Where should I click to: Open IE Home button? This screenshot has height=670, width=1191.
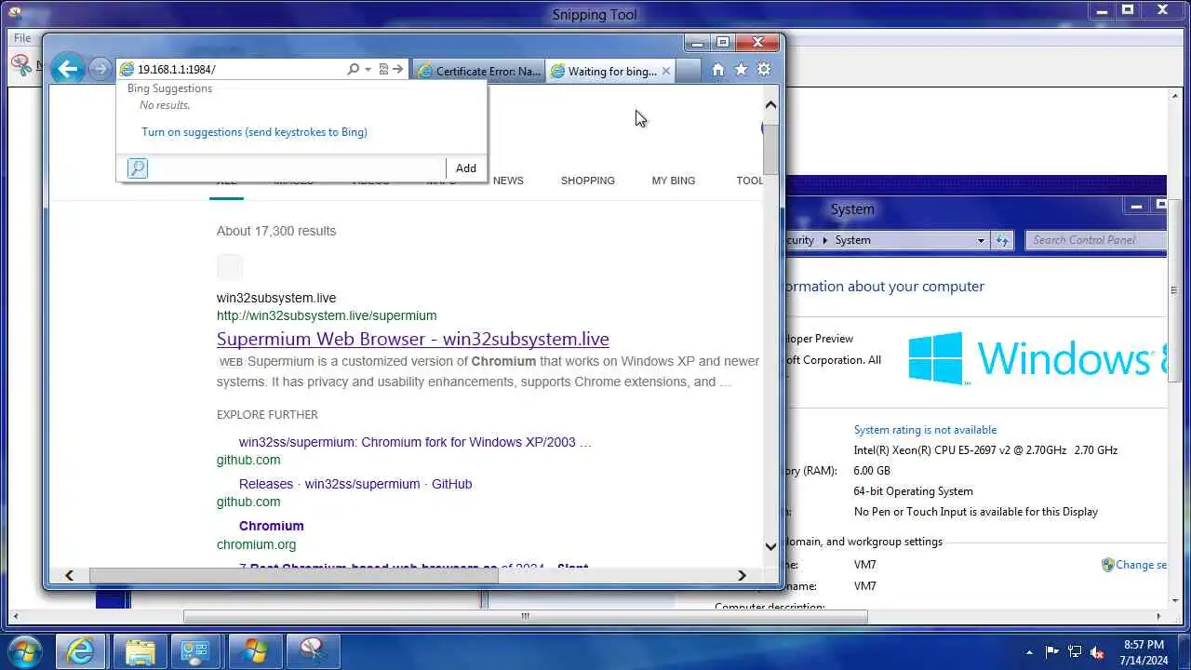click(717, 70)
